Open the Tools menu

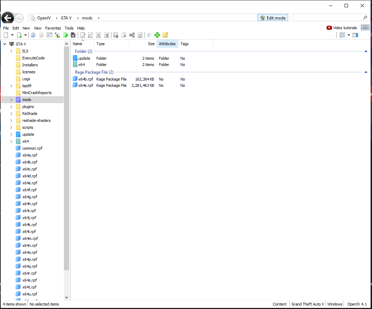point(69,28)
